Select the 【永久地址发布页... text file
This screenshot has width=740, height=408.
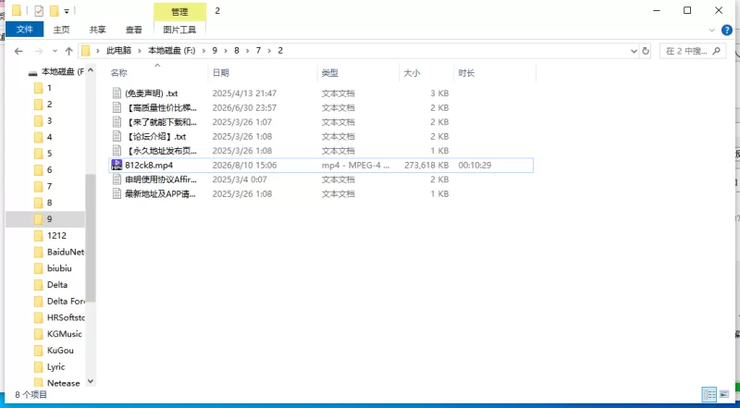coord(160,151)
